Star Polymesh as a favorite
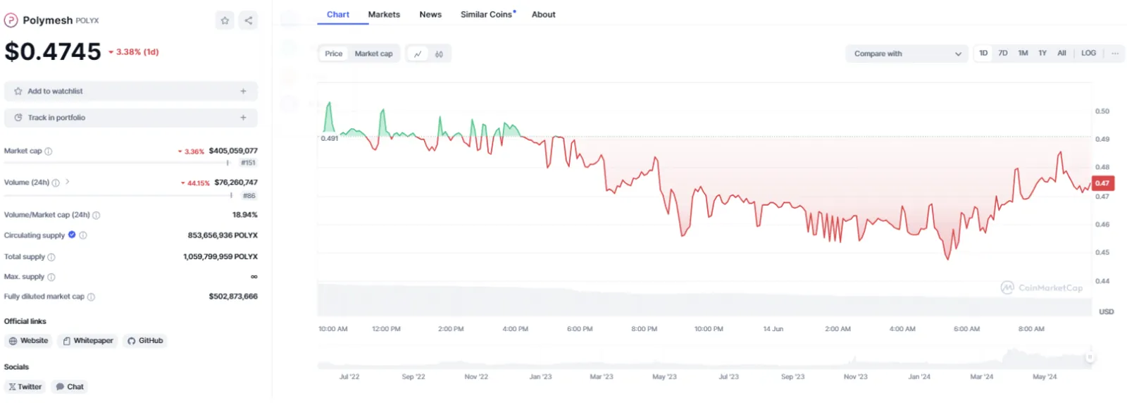The image size is (1127, 403). coord(225,20)
